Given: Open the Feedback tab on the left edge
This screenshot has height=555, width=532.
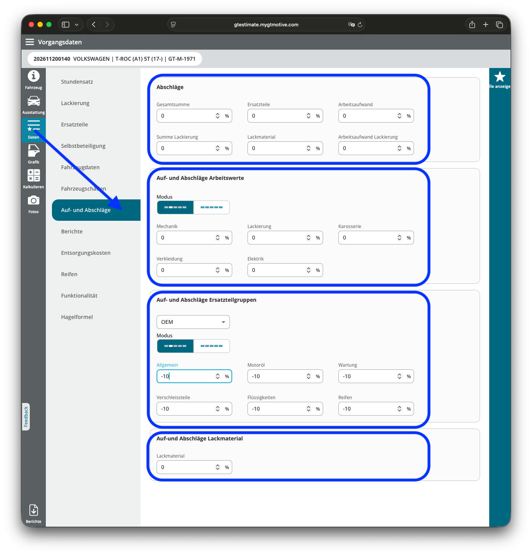Looking at the screenshot, I should [x=26, y=417].
